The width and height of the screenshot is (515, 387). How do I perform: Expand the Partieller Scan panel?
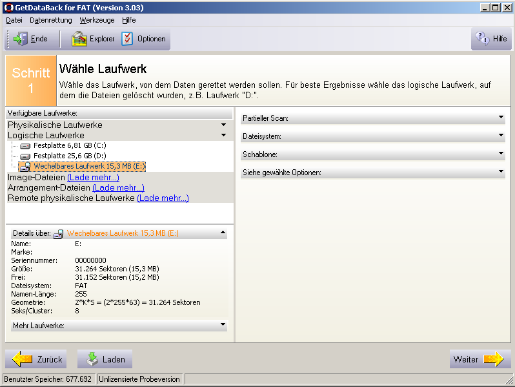pyautogui.click(x=501, y=118)
